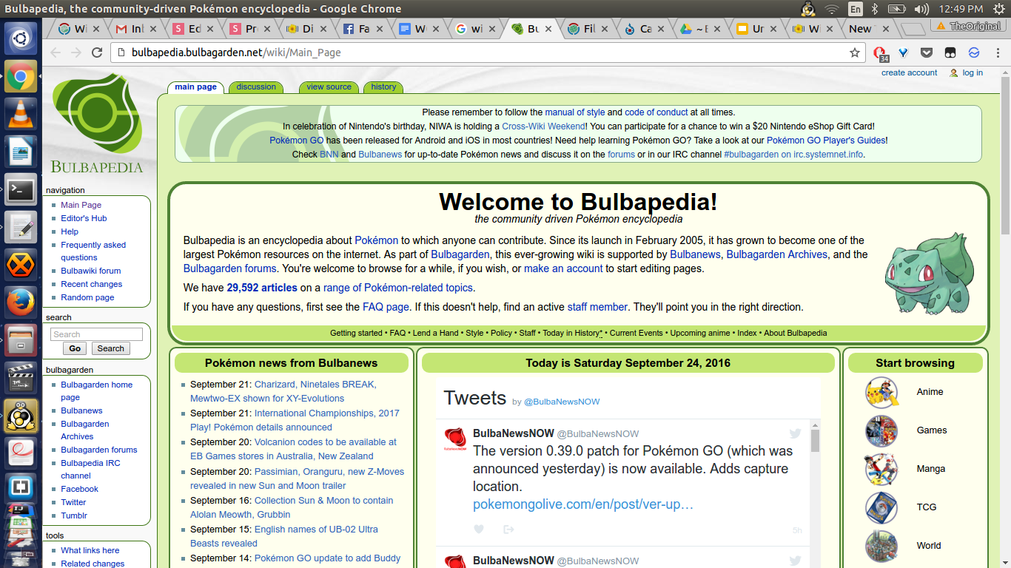Click the browser address bar
This screenshot has width=1011, height=568.
click(488, 53)
